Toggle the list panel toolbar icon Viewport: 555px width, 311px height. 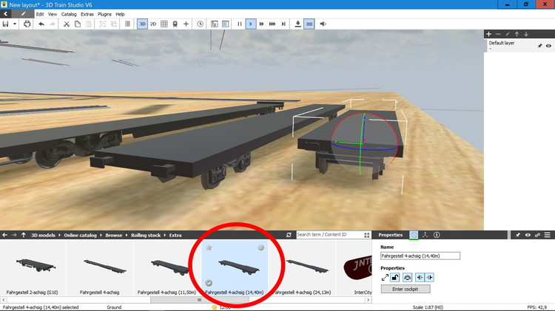226,24
